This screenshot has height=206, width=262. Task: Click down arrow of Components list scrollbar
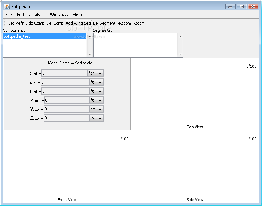click(x=90, y=54)
